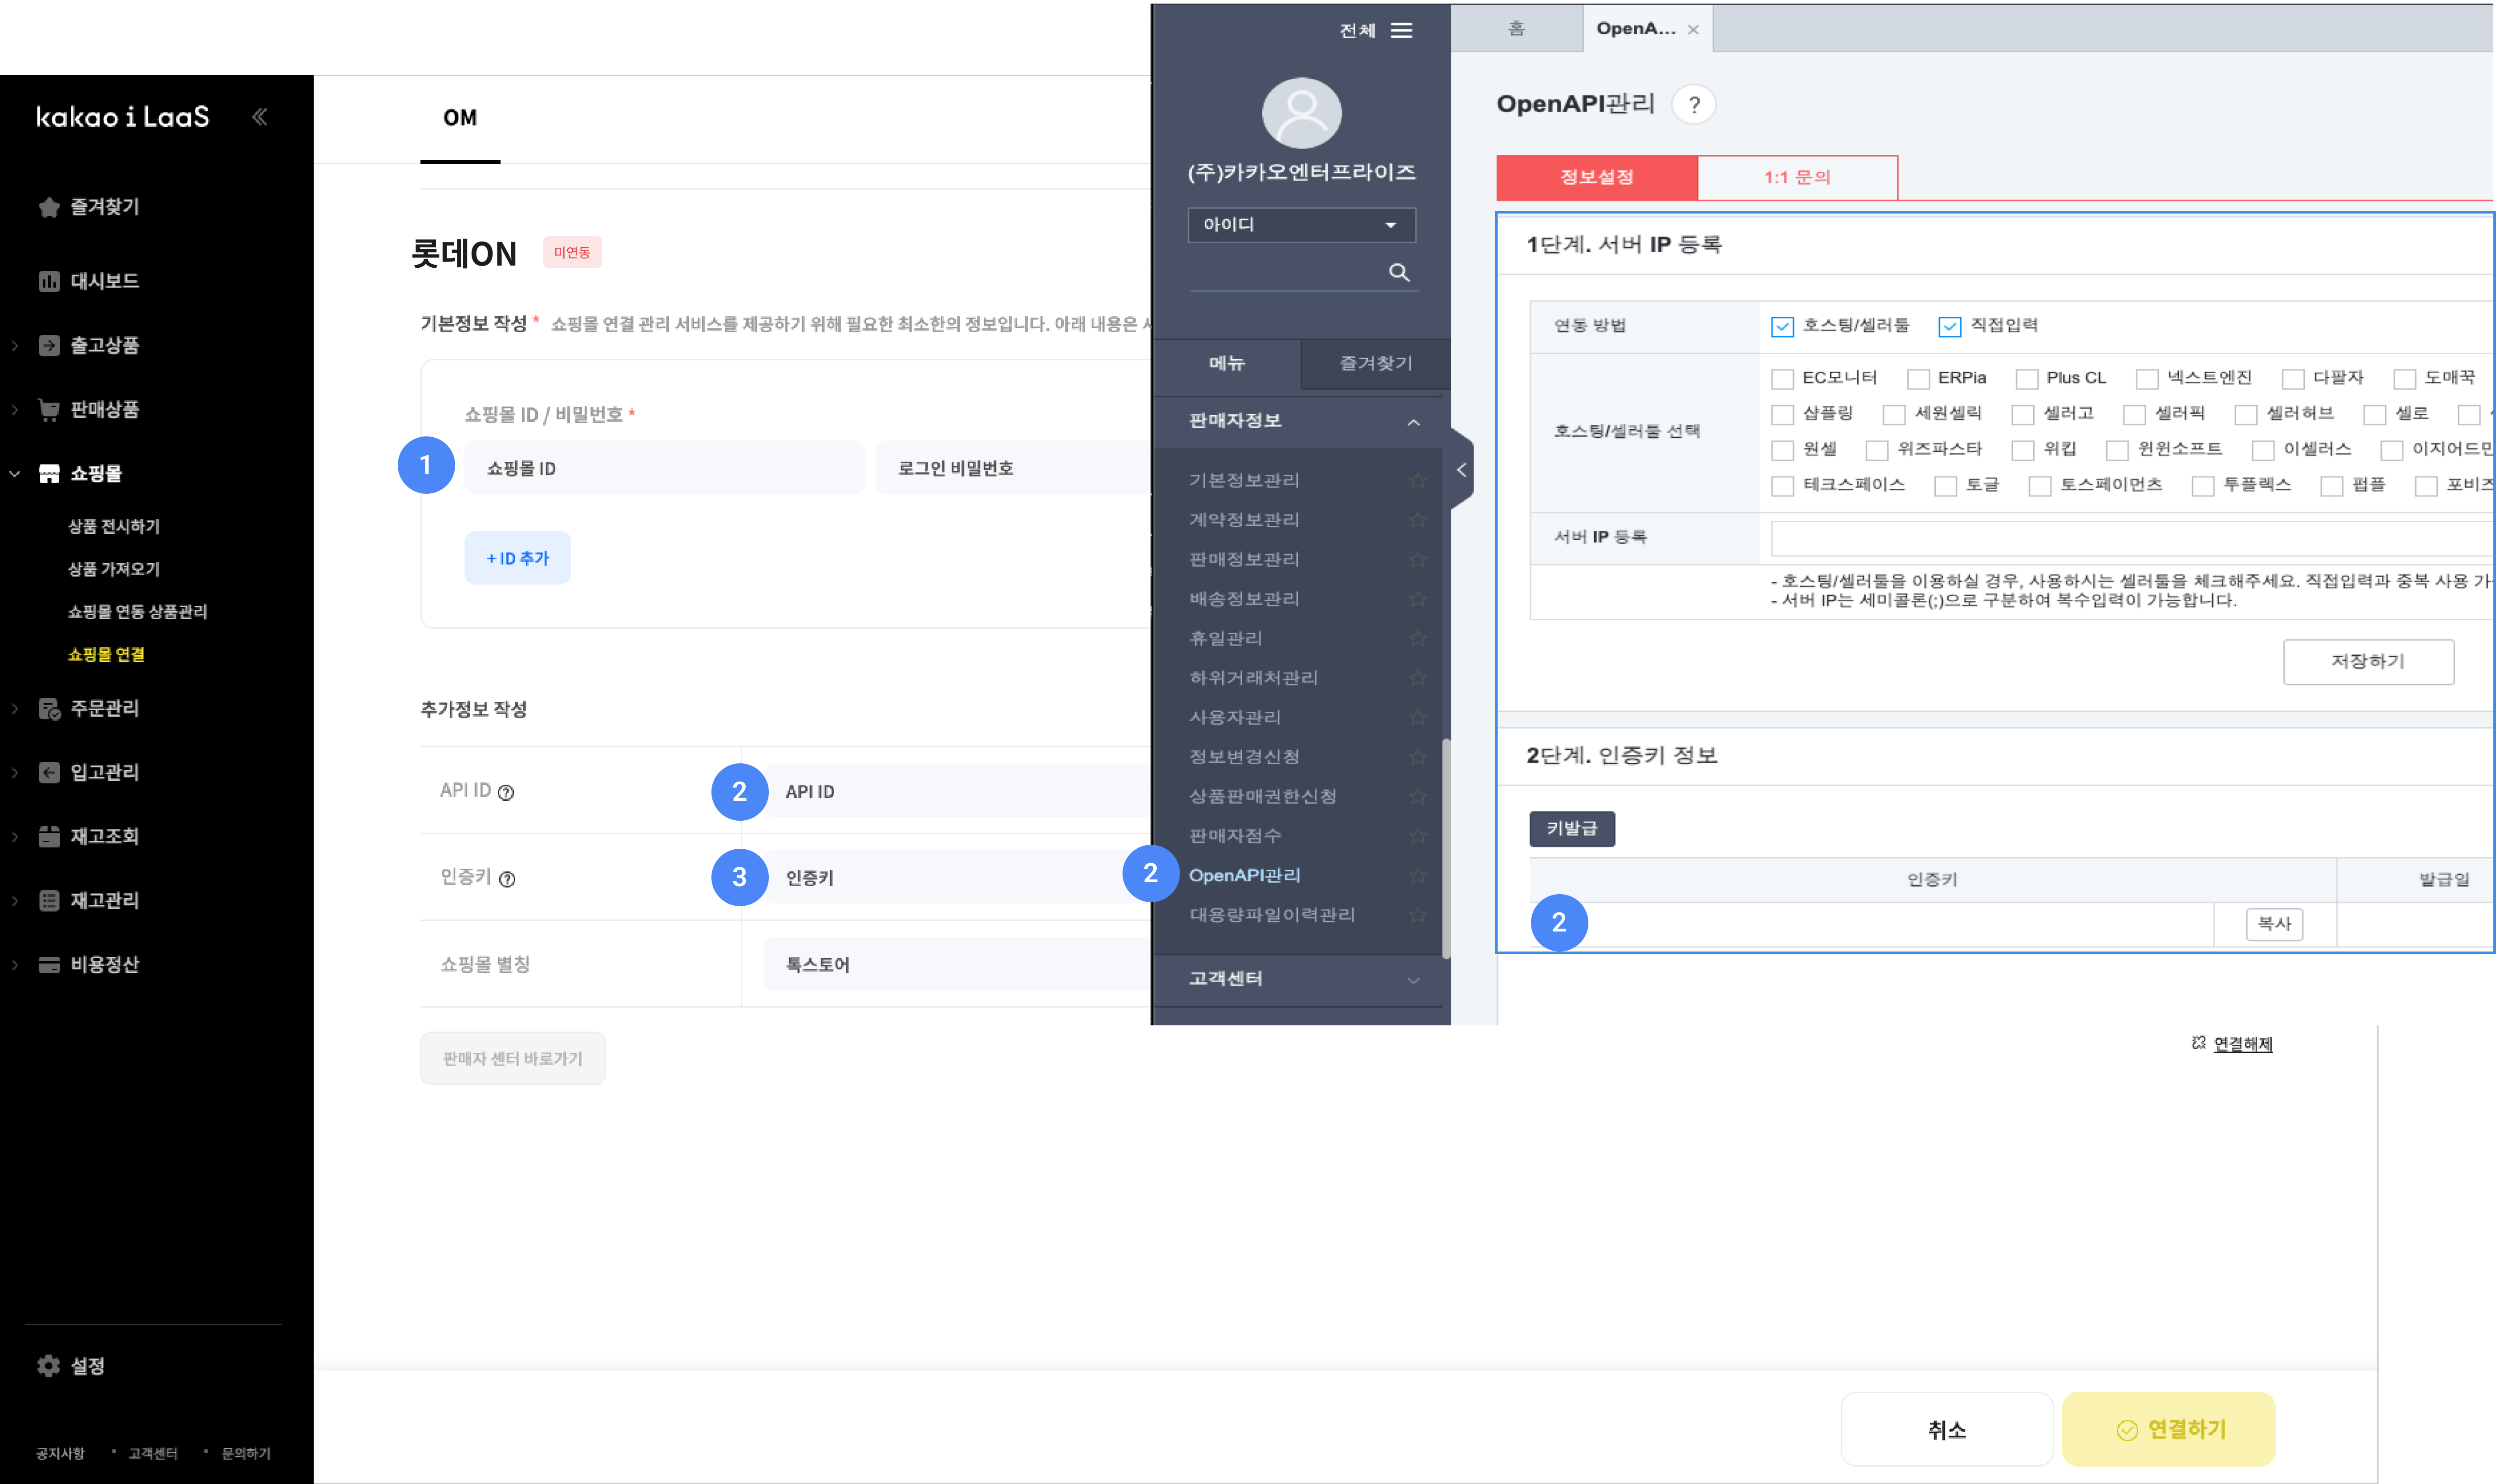The image size is (2496, 1484).
Task: Star the OpenAPI관리 menu item
Action: (x=1417, y=876)
